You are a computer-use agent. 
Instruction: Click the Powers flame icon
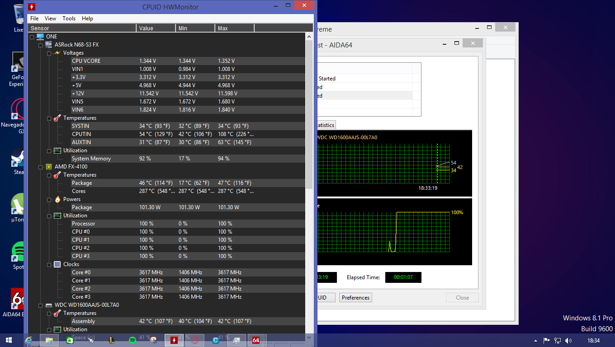57,199
